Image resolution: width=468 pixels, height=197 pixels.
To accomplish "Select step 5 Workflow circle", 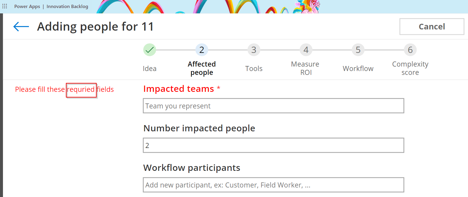I will pyautogui.click(x=358, y=50).
